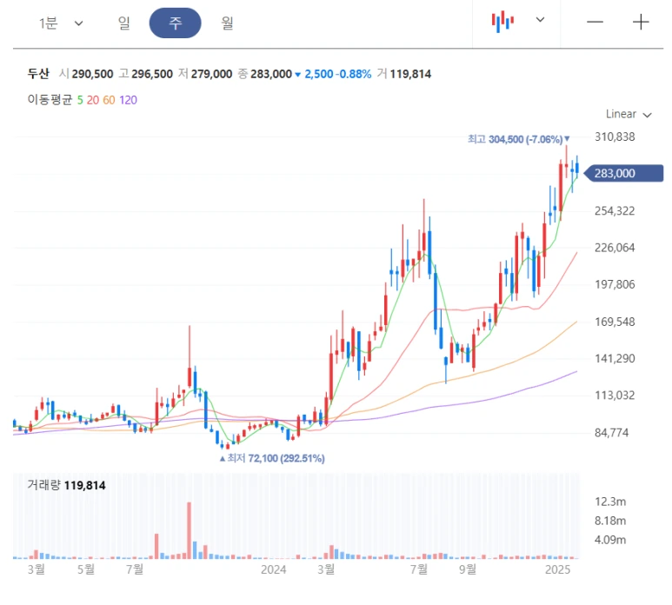Click the 최고 304,500 high marker
The height and width of the screenshot is (605, 672).
click(518, 139)
